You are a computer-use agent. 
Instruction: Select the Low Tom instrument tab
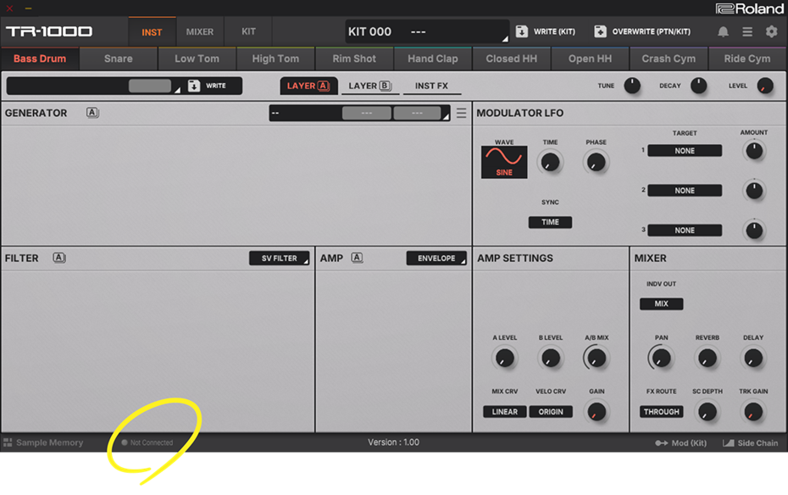(197, 58)
